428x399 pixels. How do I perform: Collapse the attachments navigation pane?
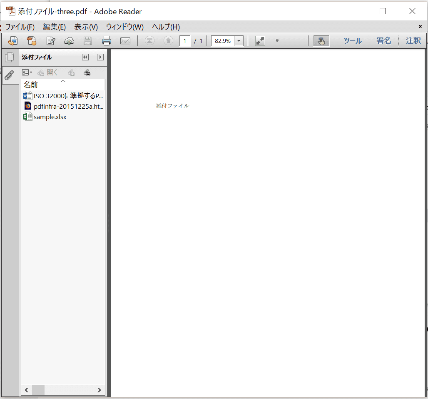pos(85,57)
